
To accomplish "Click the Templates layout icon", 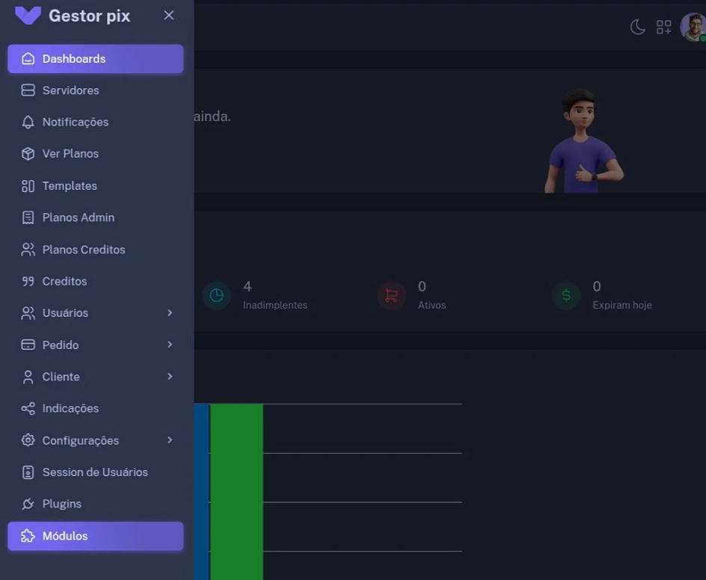I will (28, 186).
